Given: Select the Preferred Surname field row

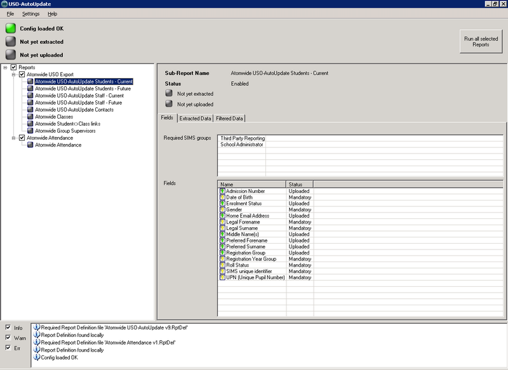Looking at the screenshot, I should (x=360, y=246).
